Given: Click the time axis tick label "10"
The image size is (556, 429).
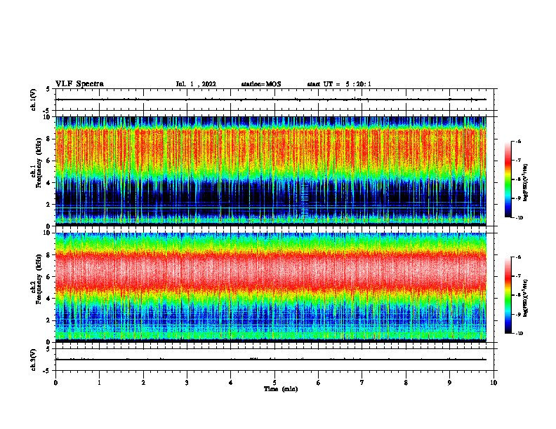Looking at the screenshot, I should pos(494,383).
